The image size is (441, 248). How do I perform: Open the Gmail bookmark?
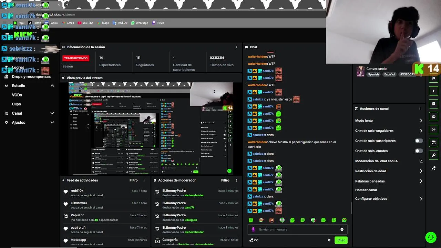[68, 23]
